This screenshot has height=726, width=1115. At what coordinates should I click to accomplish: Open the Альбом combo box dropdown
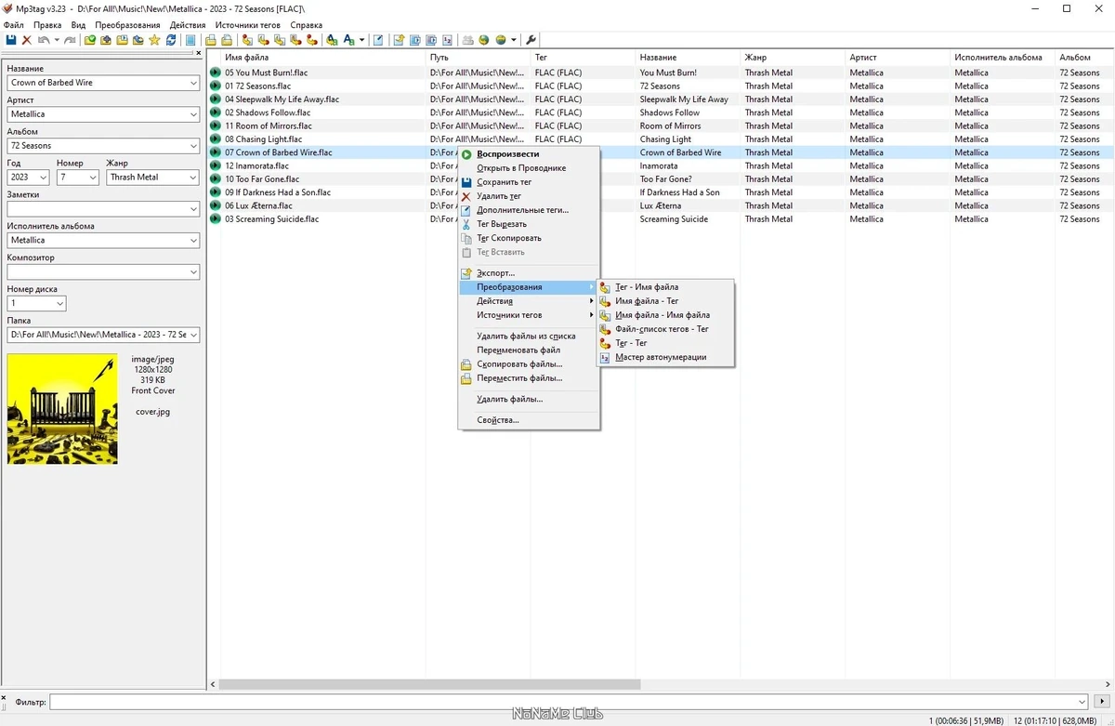coord(193,146)
